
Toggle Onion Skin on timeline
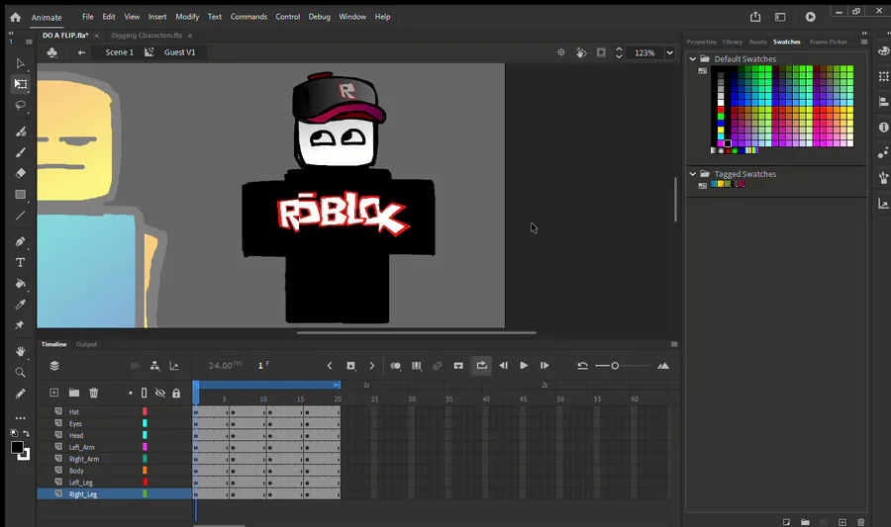[x=395, y=366]
